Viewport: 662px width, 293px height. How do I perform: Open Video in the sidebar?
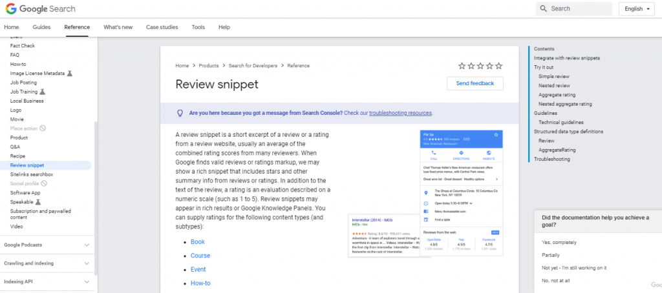(x=16, y=227)
